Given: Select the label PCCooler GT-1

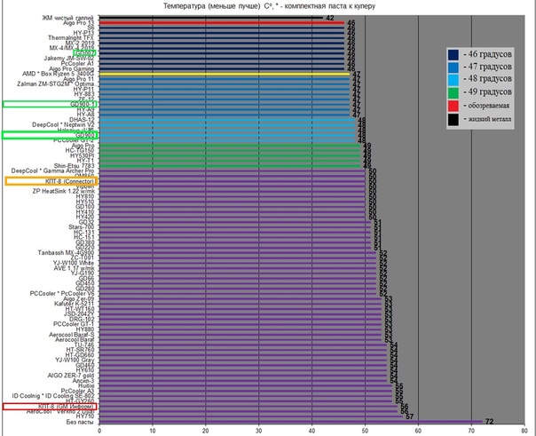Looking at the screenshot, I should point(74,324).
